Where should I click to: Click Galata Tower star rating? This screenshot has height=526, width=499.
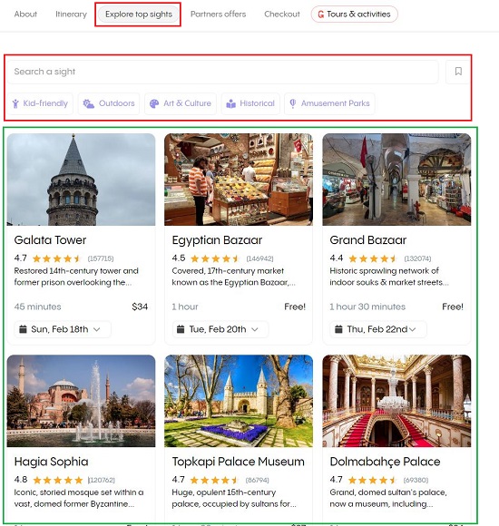(57, 258)
